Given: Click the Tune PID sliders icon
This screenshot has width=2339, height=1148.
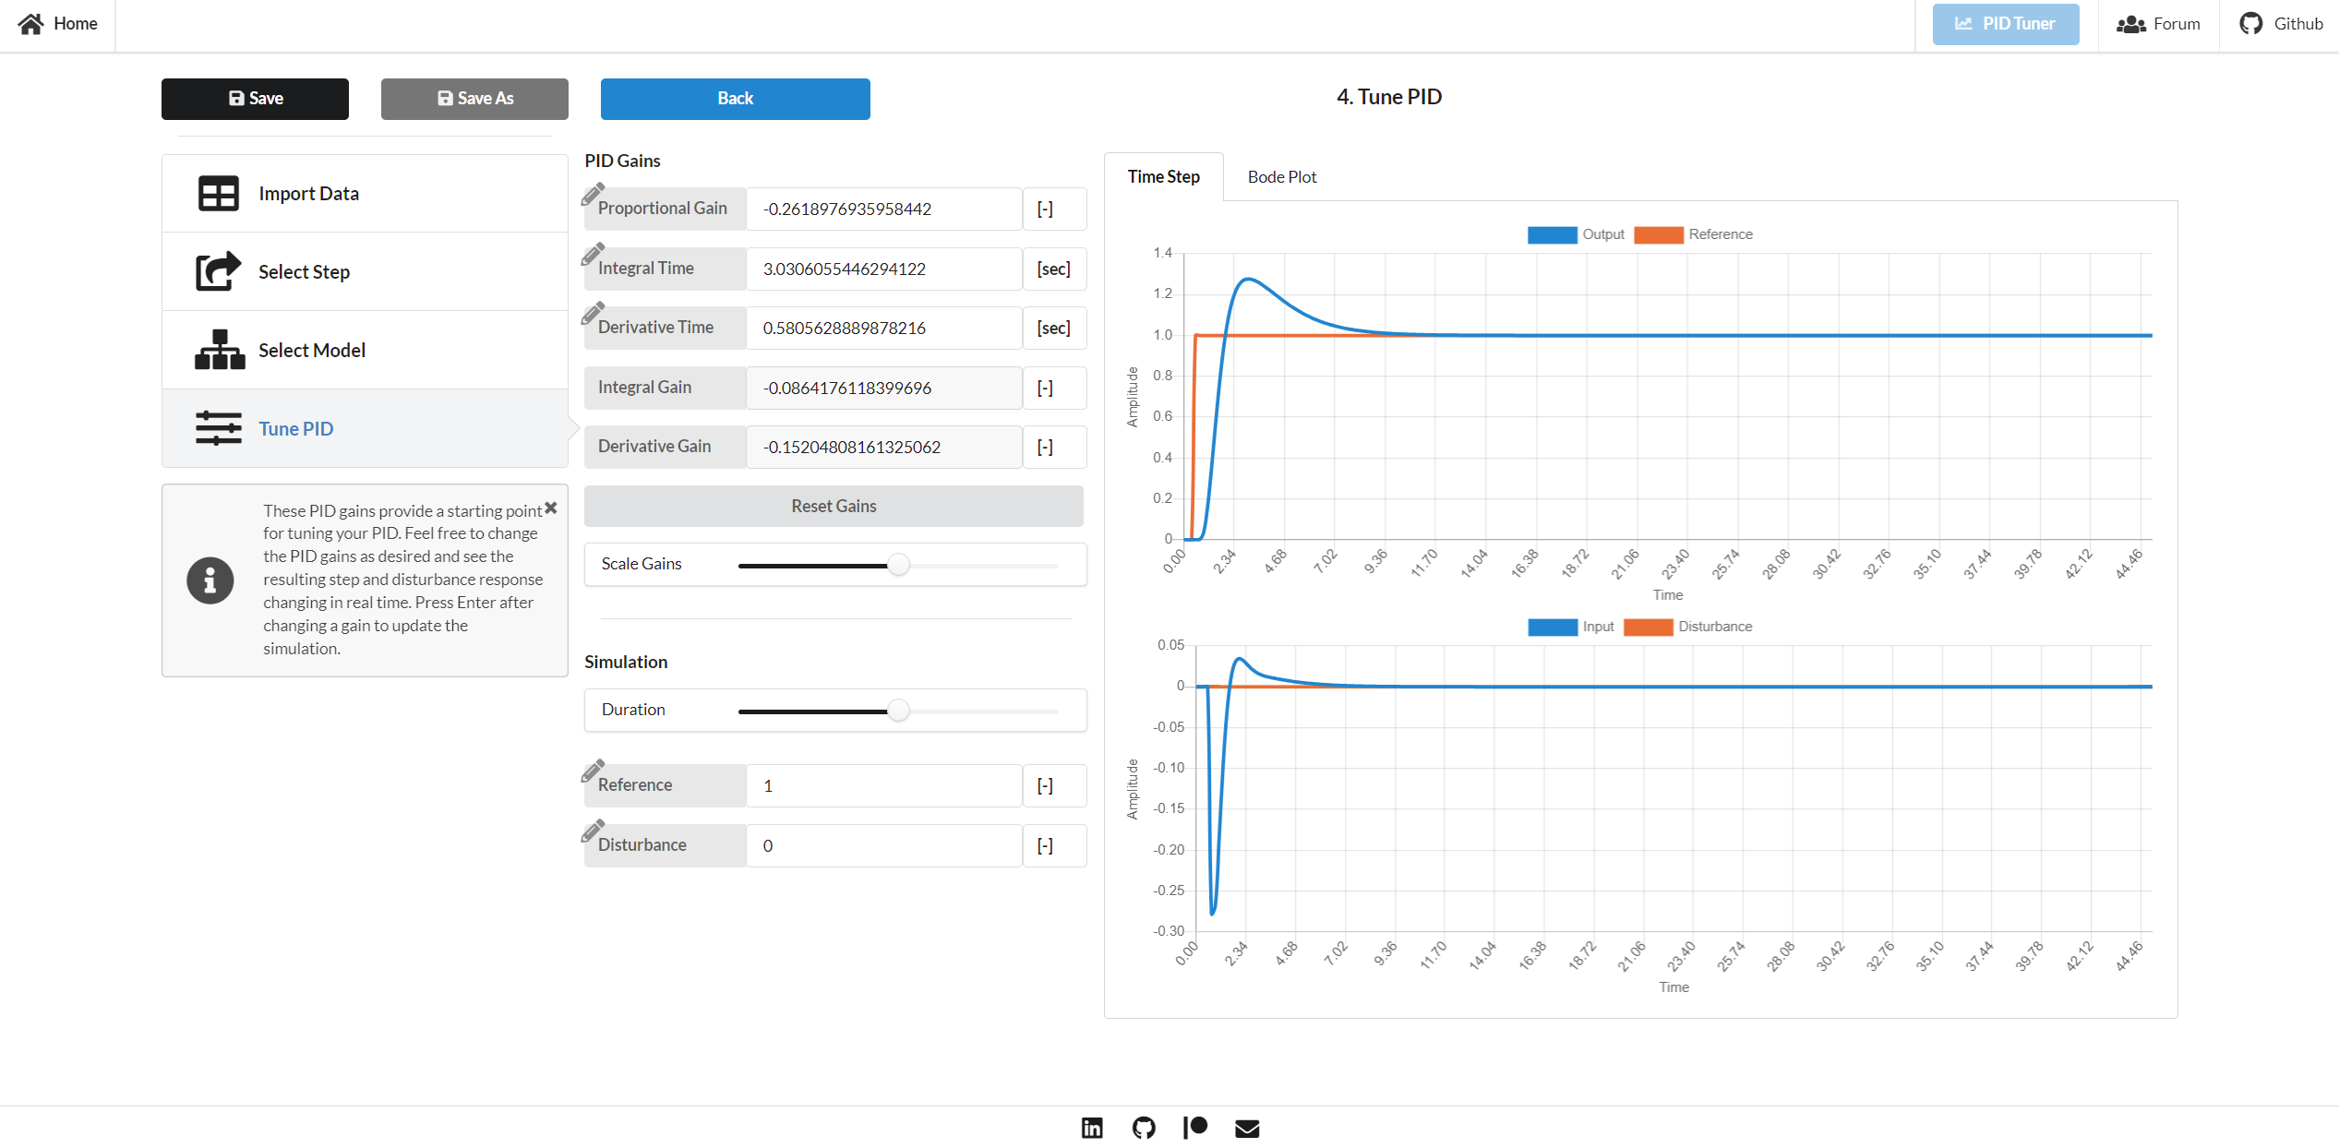Looking at the screenshot, I should [218, 428].
